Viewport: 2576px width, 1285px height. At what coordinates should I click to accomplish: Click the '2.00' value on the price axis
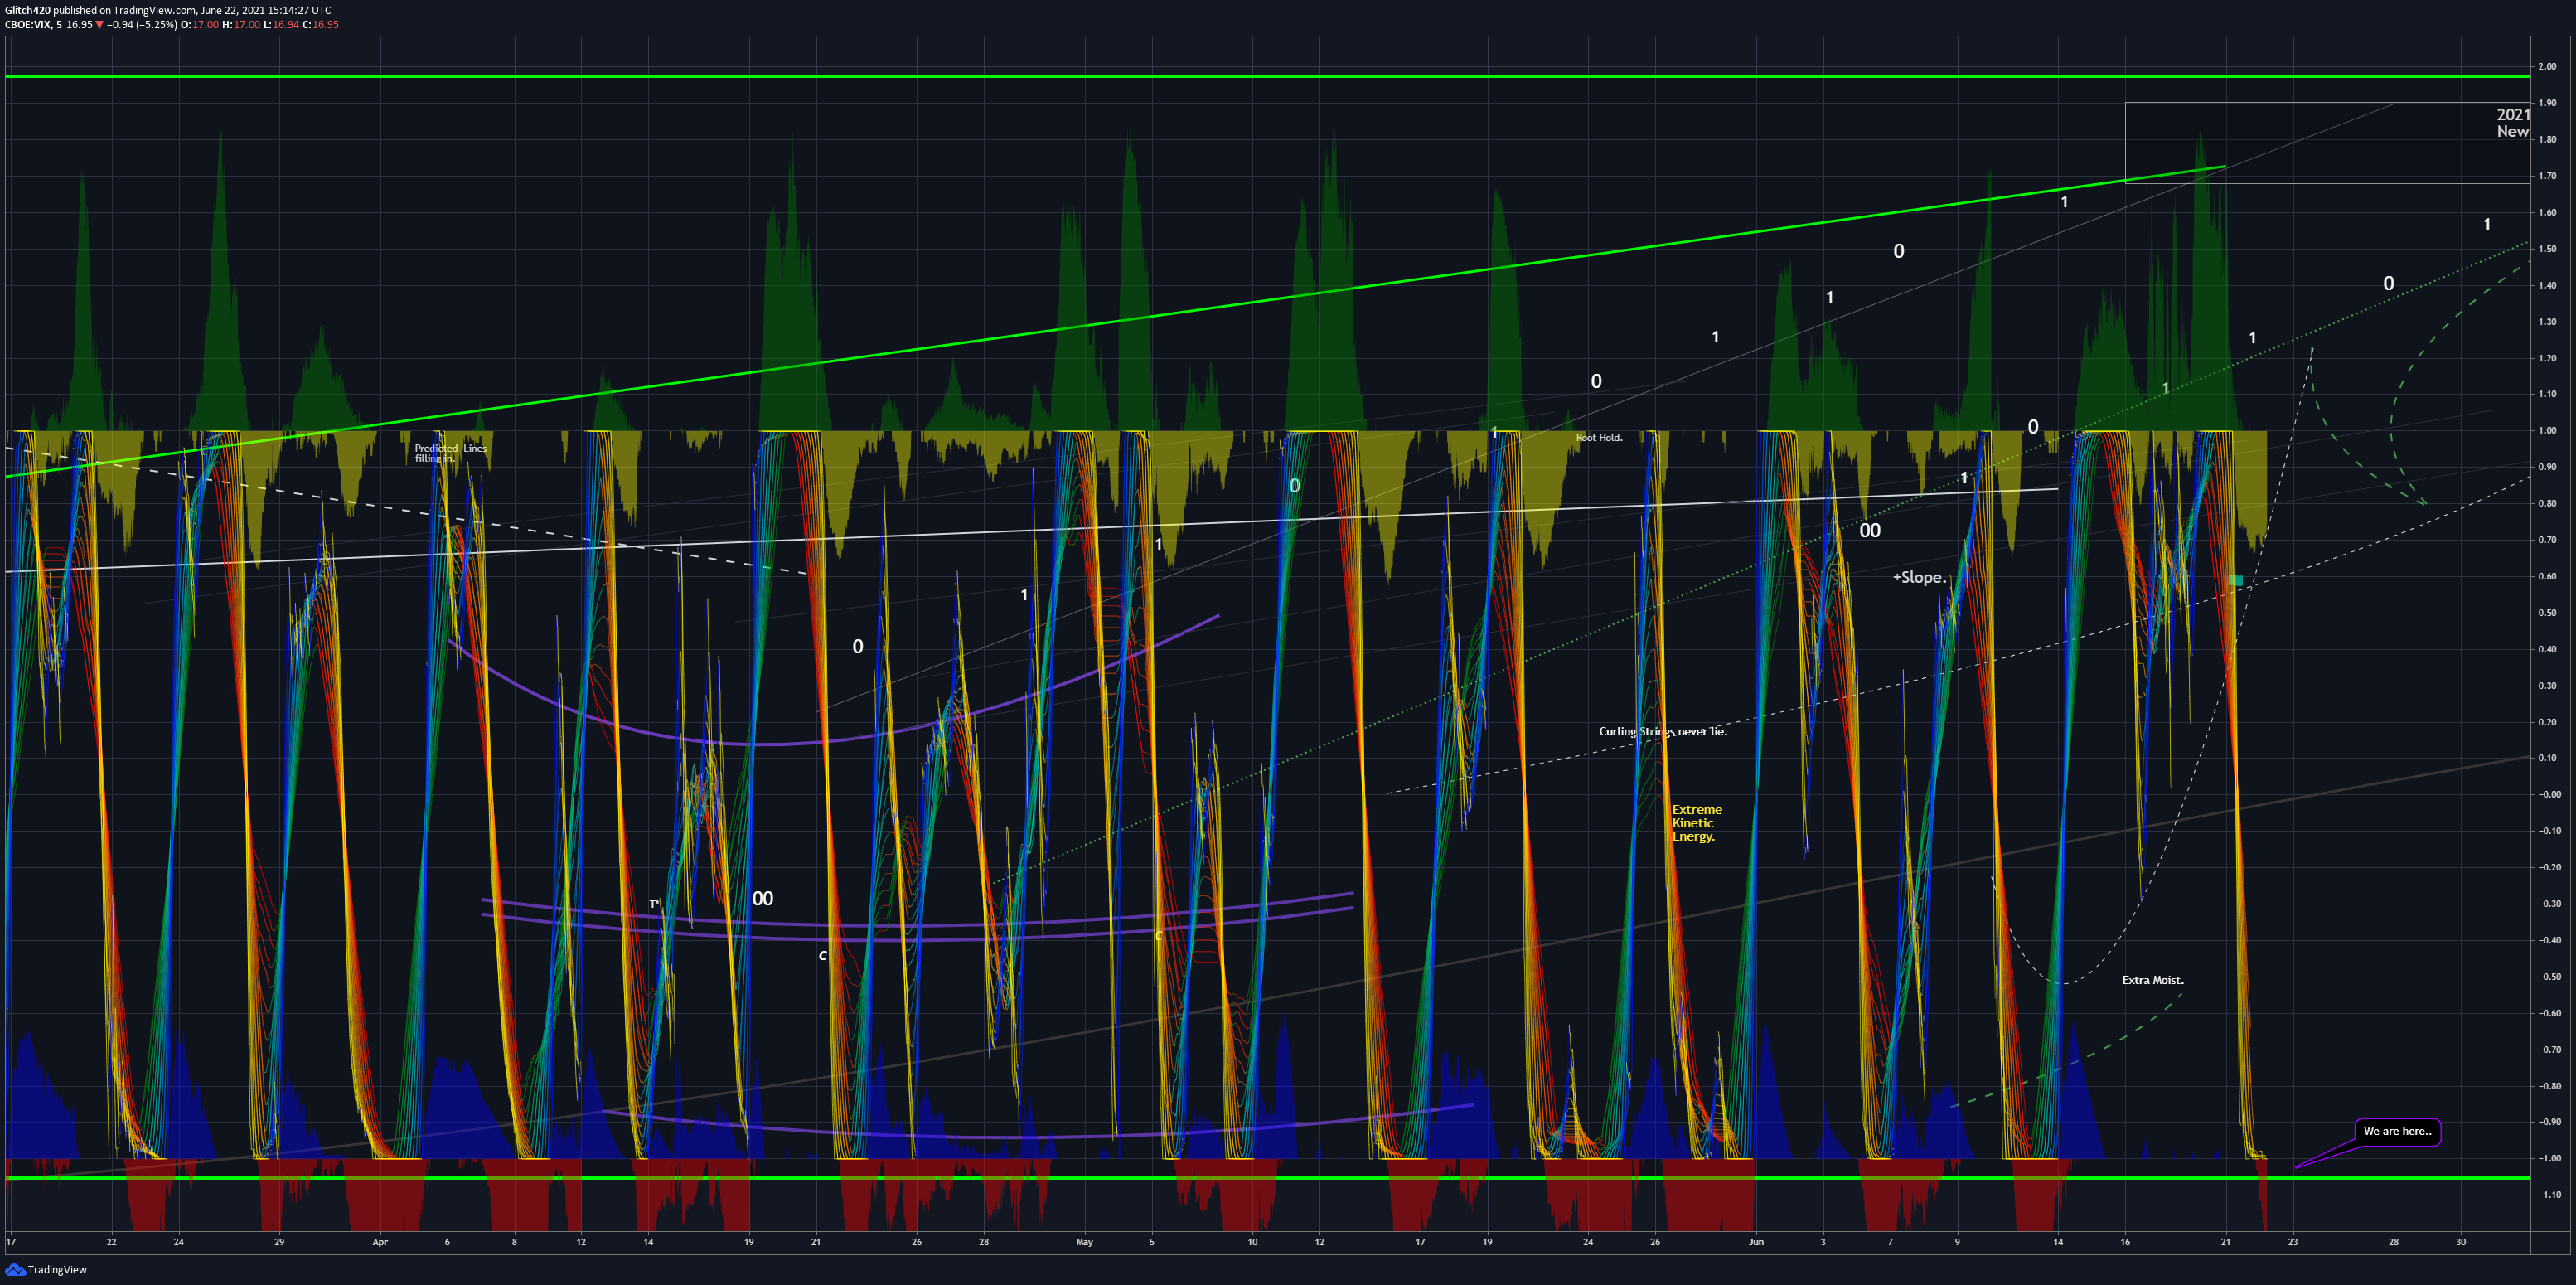(2547, 67)
